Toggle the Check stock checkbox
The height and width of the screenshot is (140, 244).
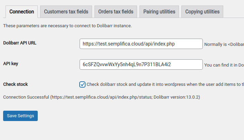(82, 84)
